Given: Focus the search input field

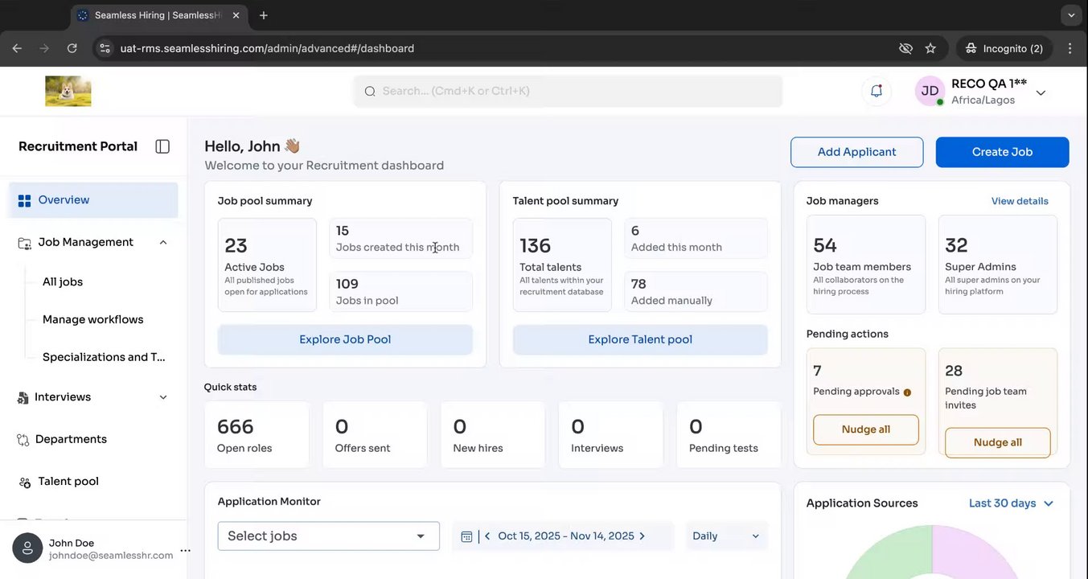Looking at the screenshot, I should pyautogui.click(x=567, y=91).
